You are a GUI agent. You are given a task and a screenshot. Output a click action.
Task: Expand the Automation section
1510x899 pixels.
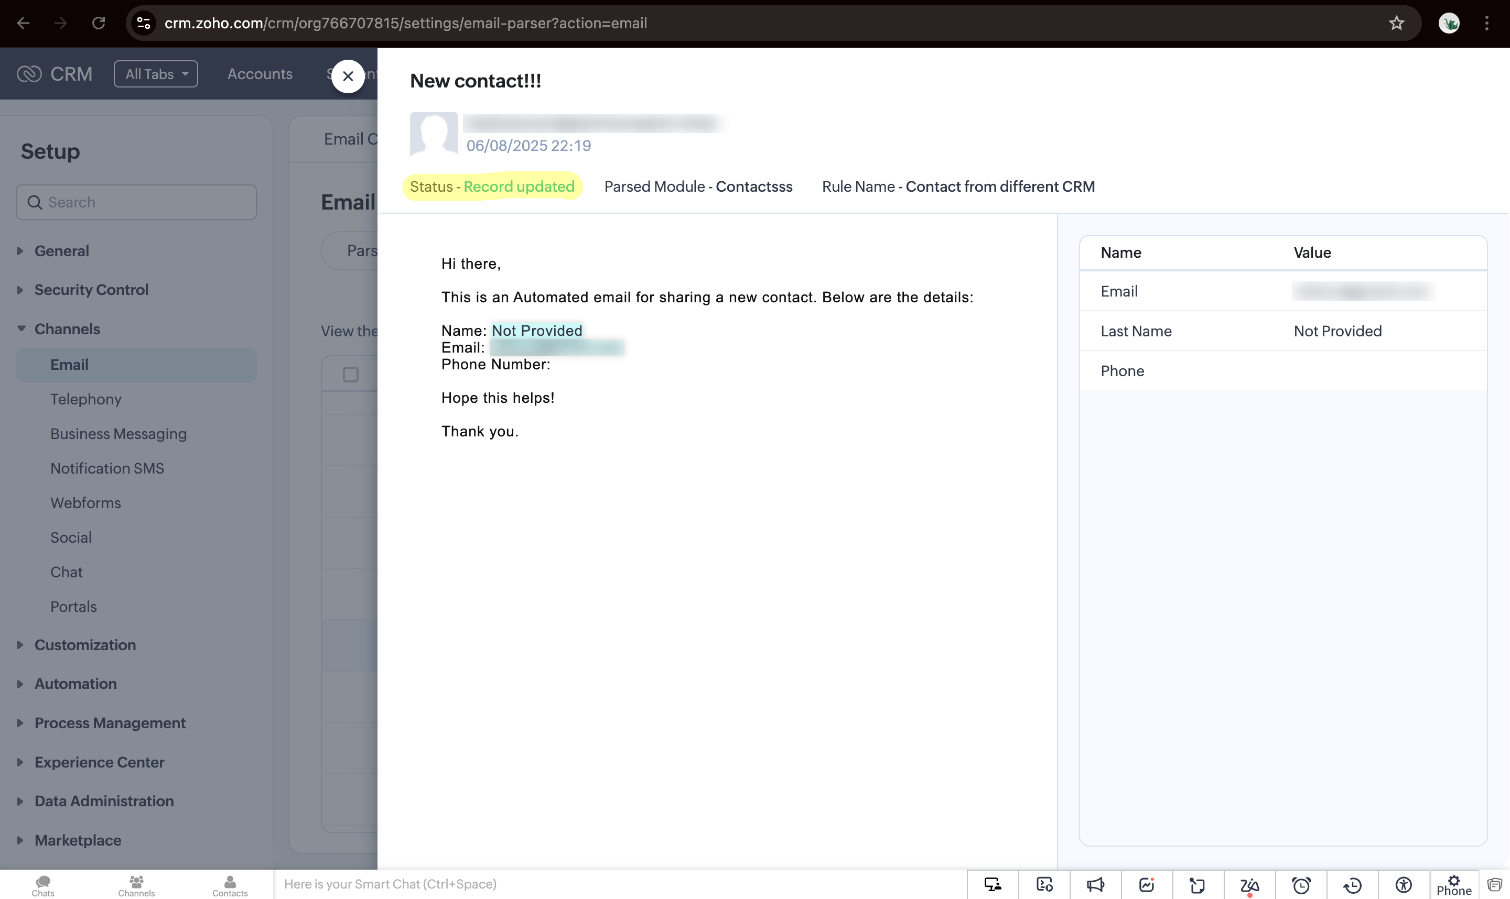(75, 683)
